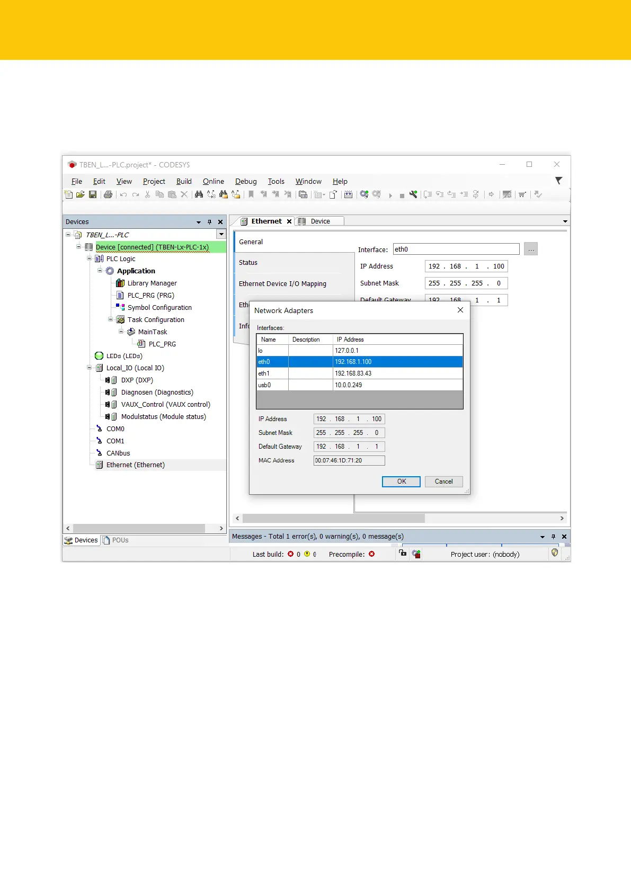Open the Devices panel options arrow
Viewport: 631px width, 892px height.
(199, 222)
